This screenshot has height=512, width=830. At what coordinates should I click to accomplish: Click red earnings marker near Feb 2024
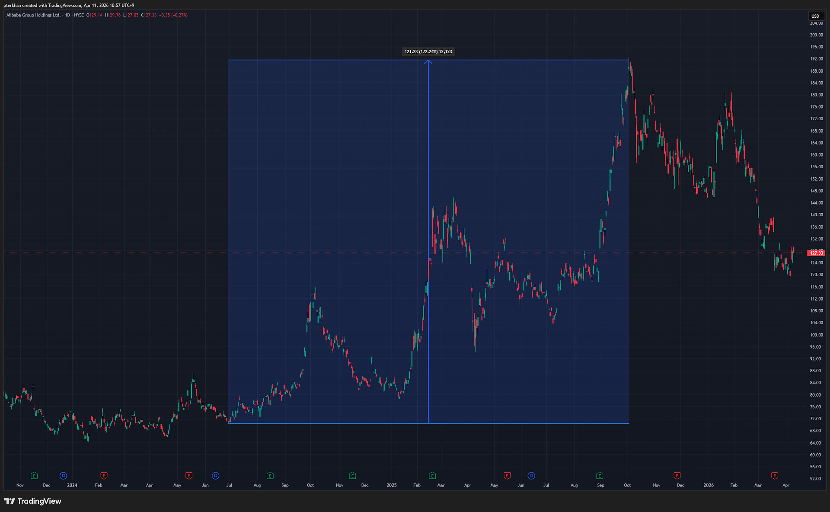[104, 476]
